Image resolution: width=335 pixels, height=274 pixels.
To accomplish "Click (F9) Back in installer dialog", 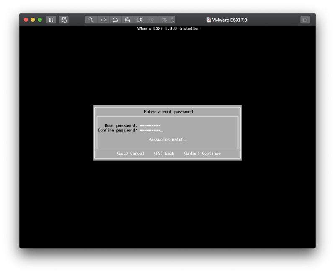I will [164, 153].
